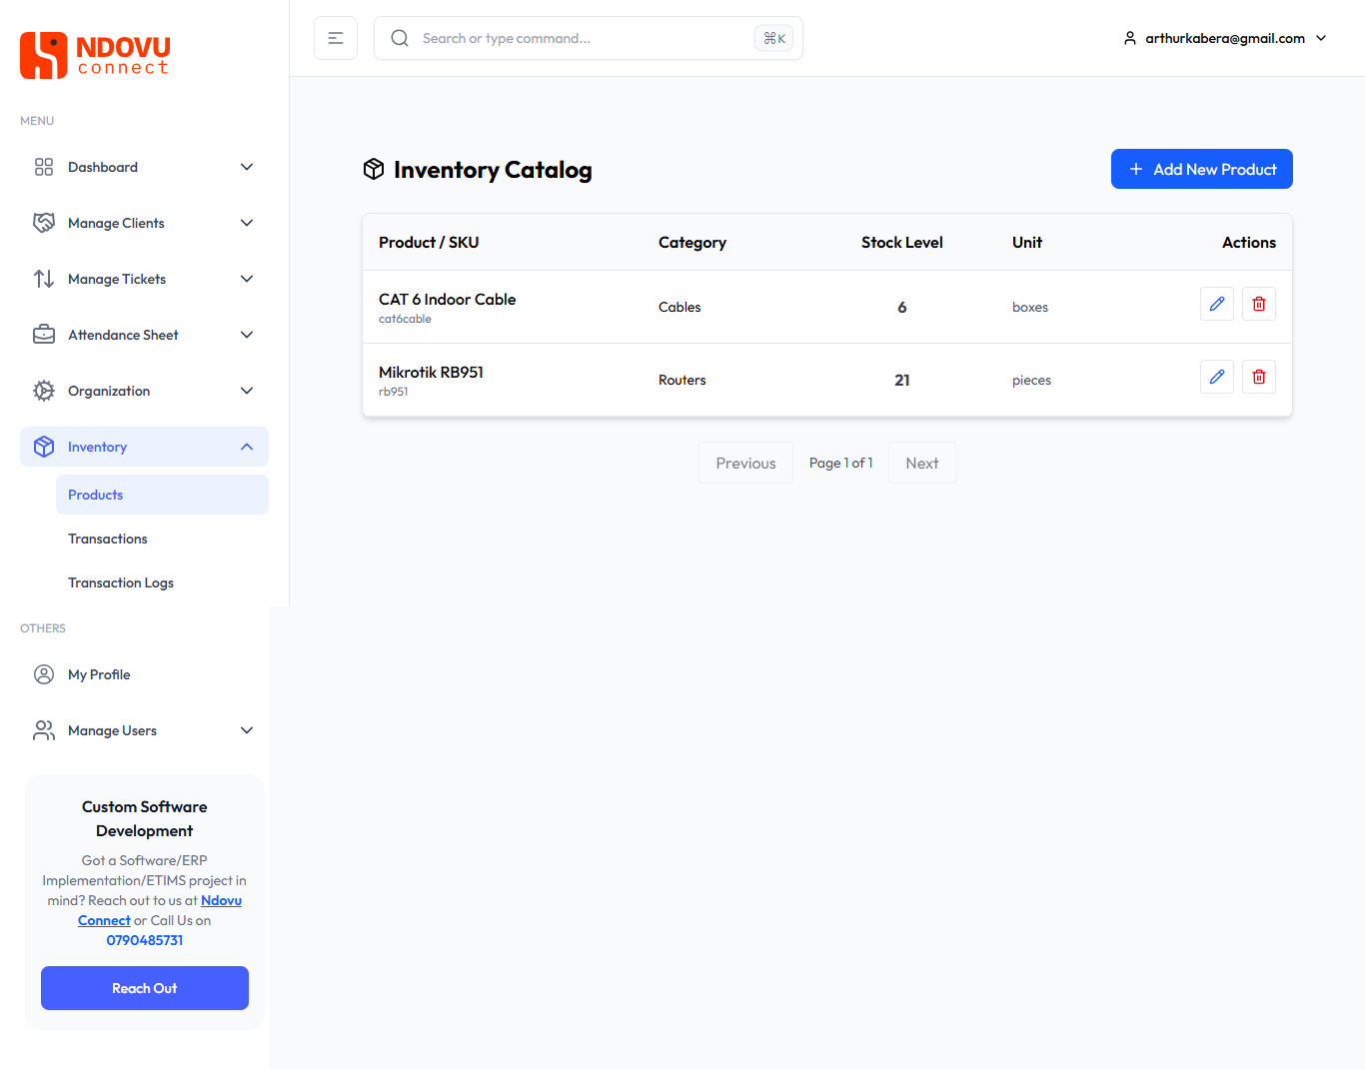Viewport: 1365px width, 1070px height.
Task: Expand the Manage Tickets section
Action: (x=247, y=279)
